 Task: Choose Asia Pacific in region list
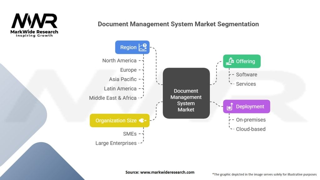(122, 79)
